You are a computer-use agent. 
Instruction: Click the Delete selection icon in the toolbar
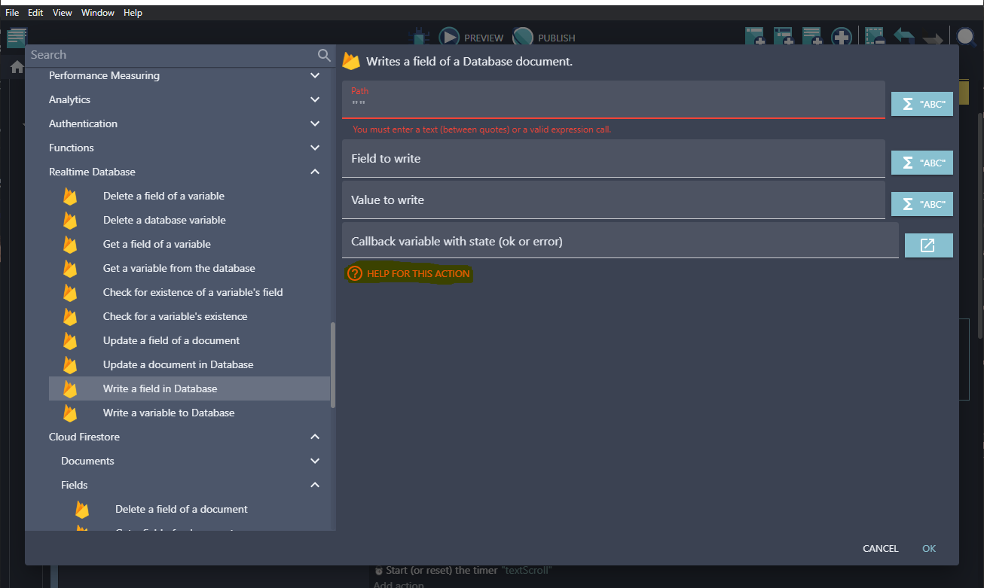coord(874,37)
